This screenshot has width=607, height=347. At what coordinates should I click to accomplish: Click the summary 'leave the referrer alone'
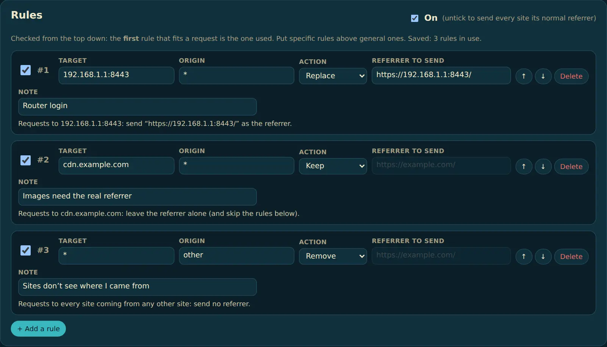tap(166, 214)
